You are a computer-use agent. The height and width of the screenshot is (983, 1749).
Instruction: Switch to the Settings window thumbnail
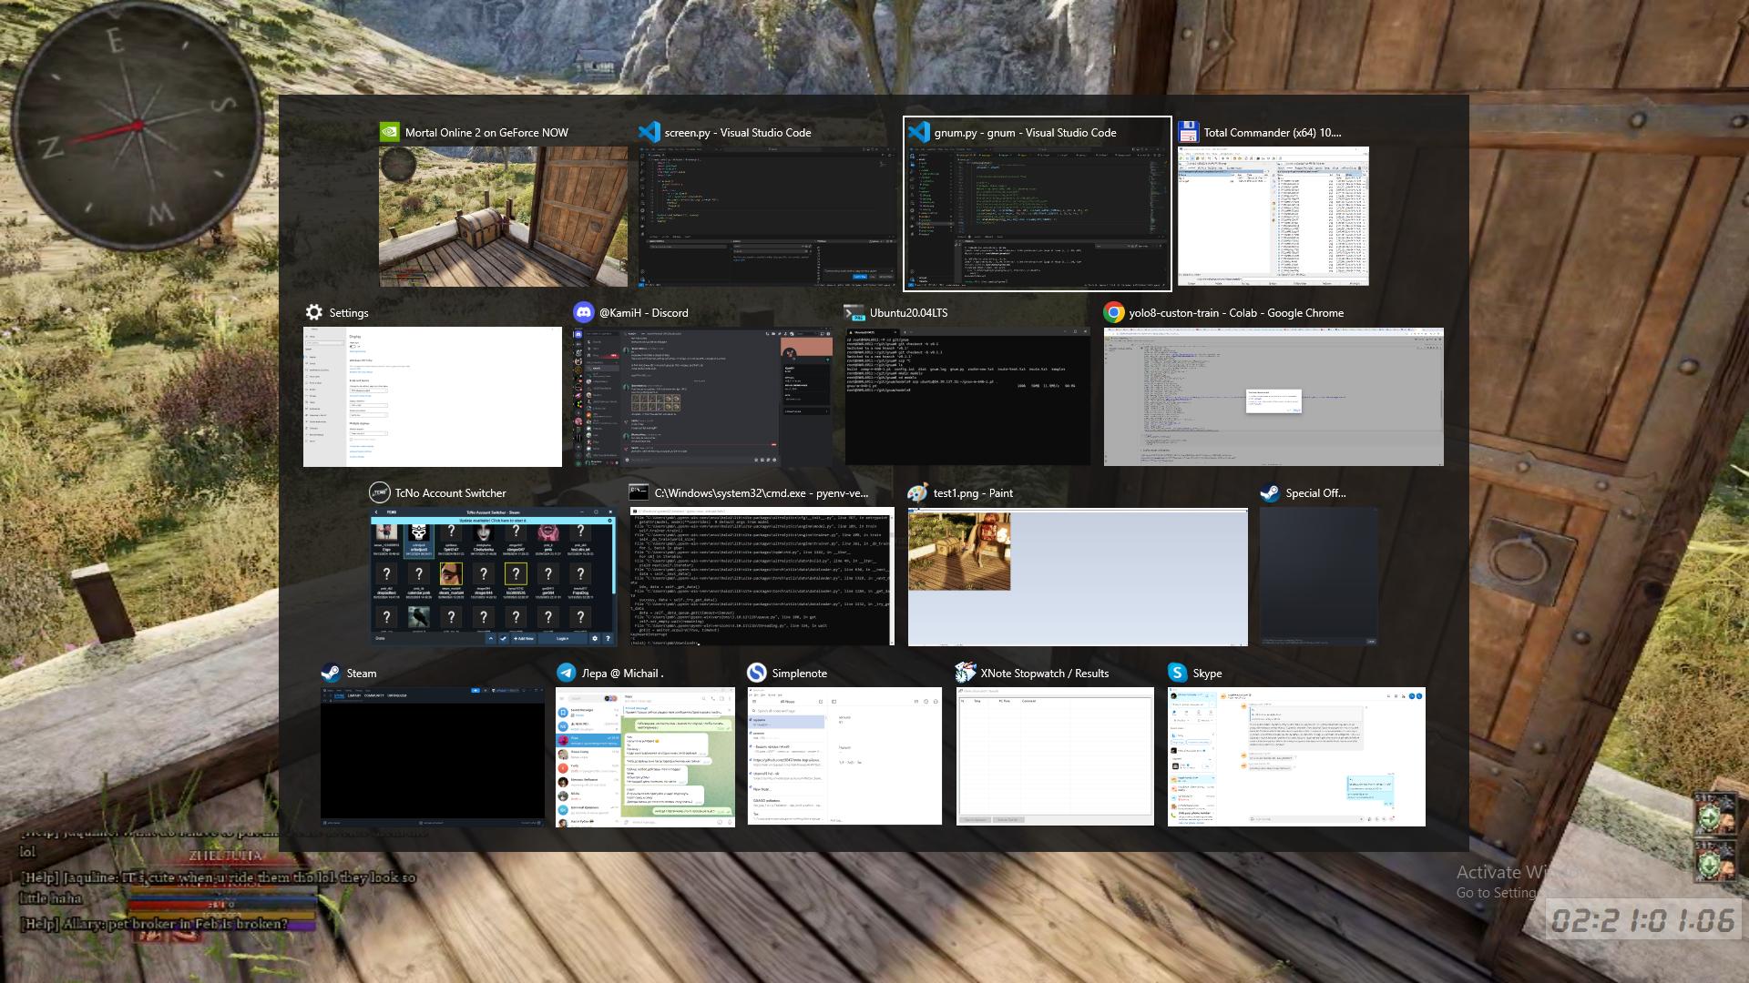(x=433, y=397)
